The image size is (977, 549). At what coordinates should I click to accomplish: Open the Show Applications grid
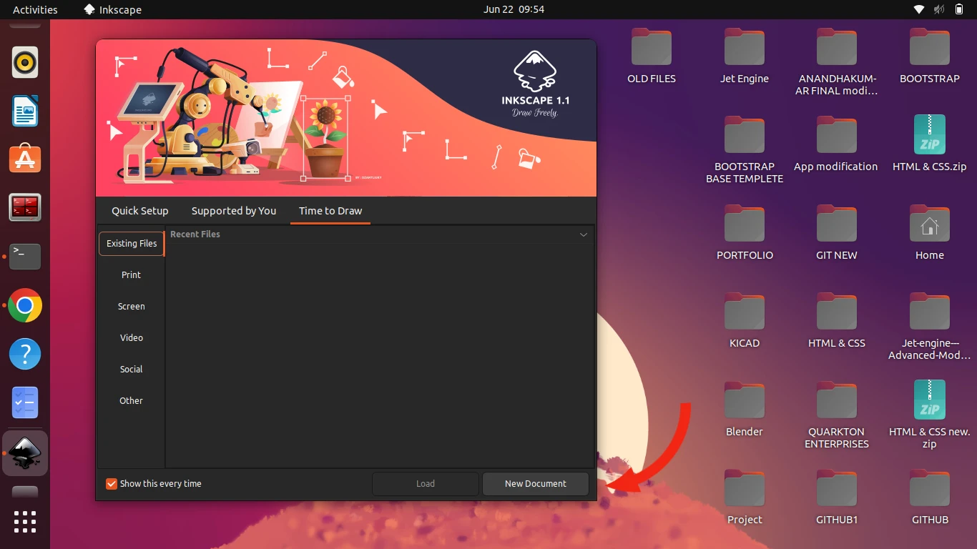(25, 521)
